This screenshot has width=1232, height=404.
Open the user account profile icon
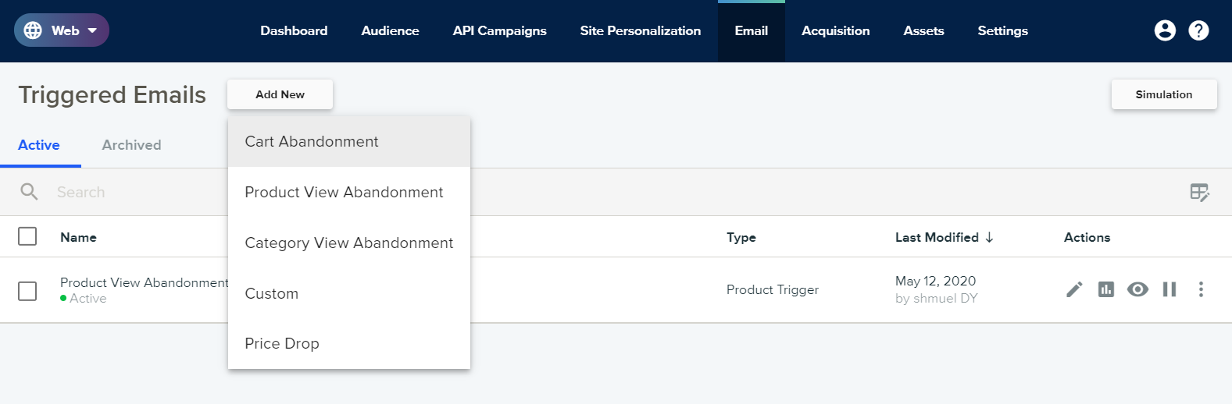tap(1165, 30)
